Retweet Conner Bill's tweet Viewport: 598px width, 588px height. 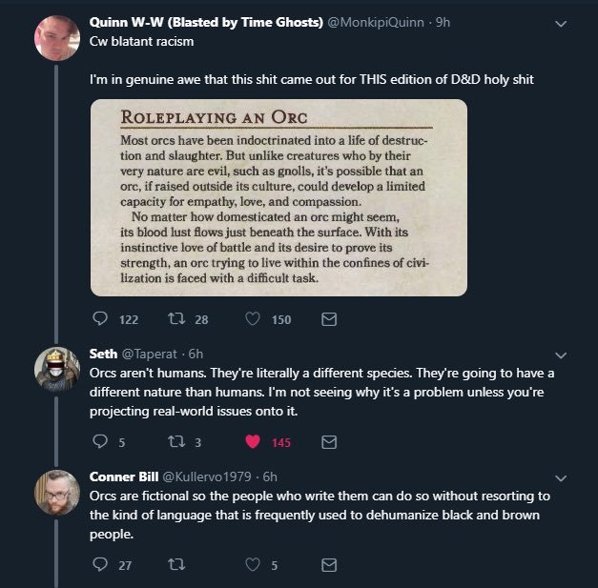point(175,565)
